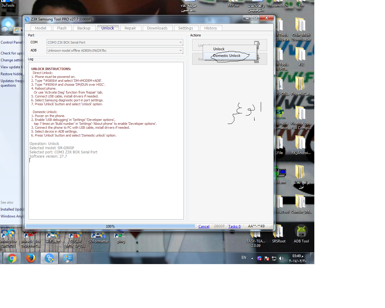Open the SDFormatter desktop shortcut

tap(98, 237)
